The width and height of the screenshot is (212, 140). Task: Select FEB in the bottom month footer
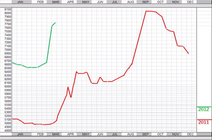click(x=40, y=134)
